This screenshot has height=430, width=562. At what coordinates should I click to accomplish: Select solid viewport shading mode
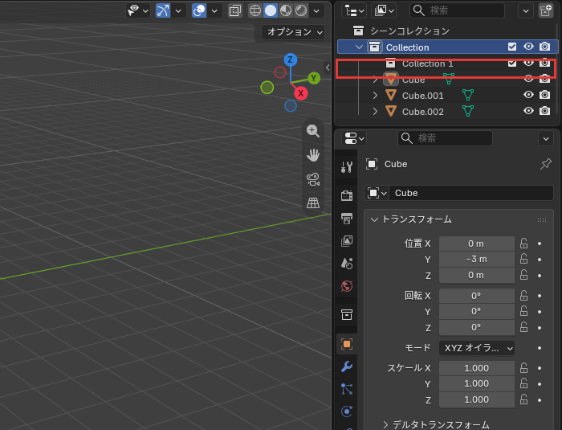[271, 10]
